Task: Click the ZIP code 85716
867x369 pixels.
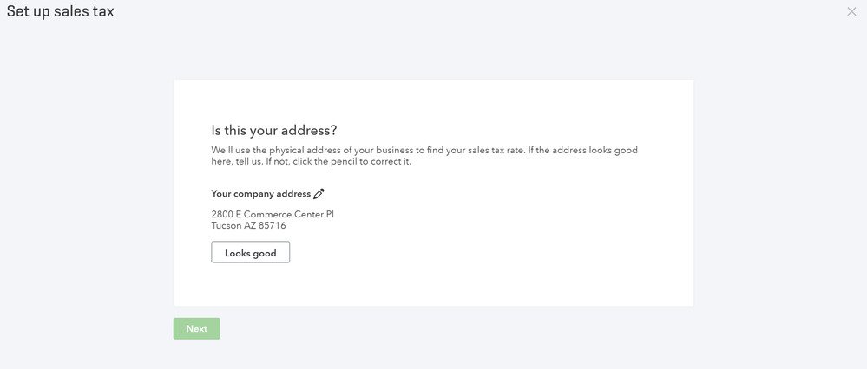Action: click(x=273, y=226)
